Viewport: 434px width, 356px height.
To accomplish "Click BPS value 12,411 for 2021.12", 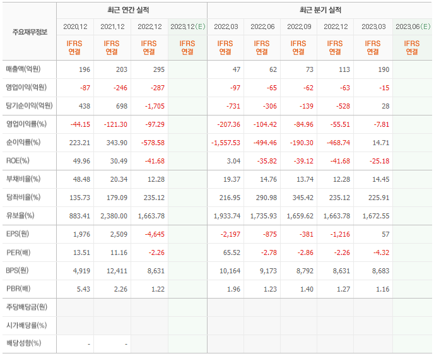I will [117, 271].
